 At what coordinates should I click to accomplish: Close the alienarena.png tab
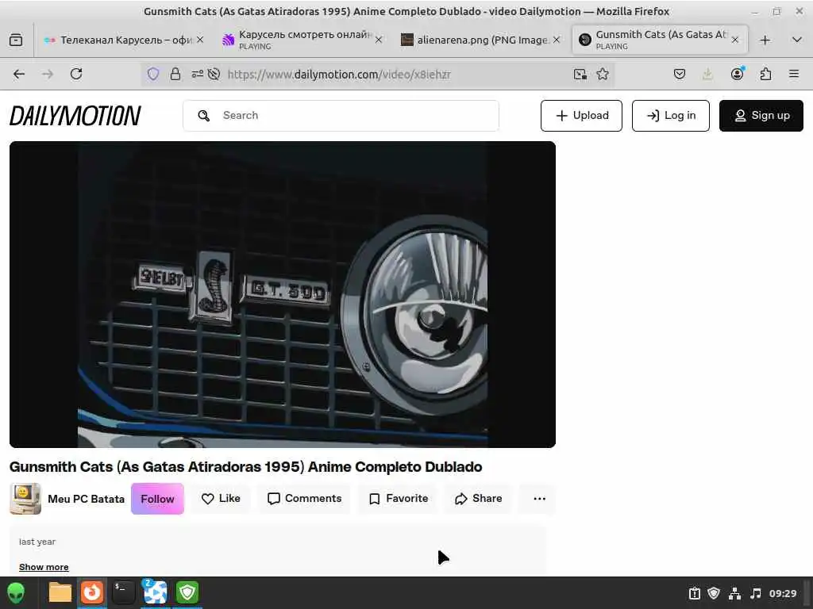tap(557, 40)
